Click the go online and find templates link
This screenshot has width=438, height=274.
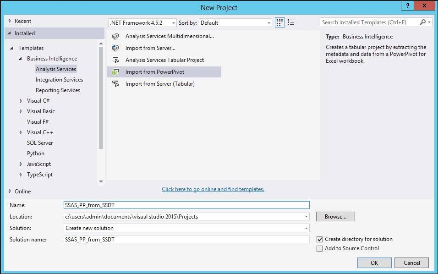213,189
